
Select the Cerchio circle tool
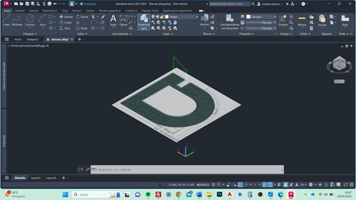pos(30,20)
